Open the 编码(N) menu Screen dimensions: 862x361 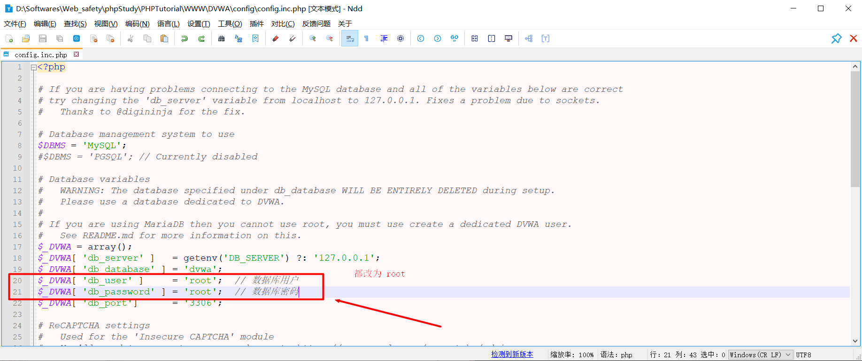coord(138,23)
